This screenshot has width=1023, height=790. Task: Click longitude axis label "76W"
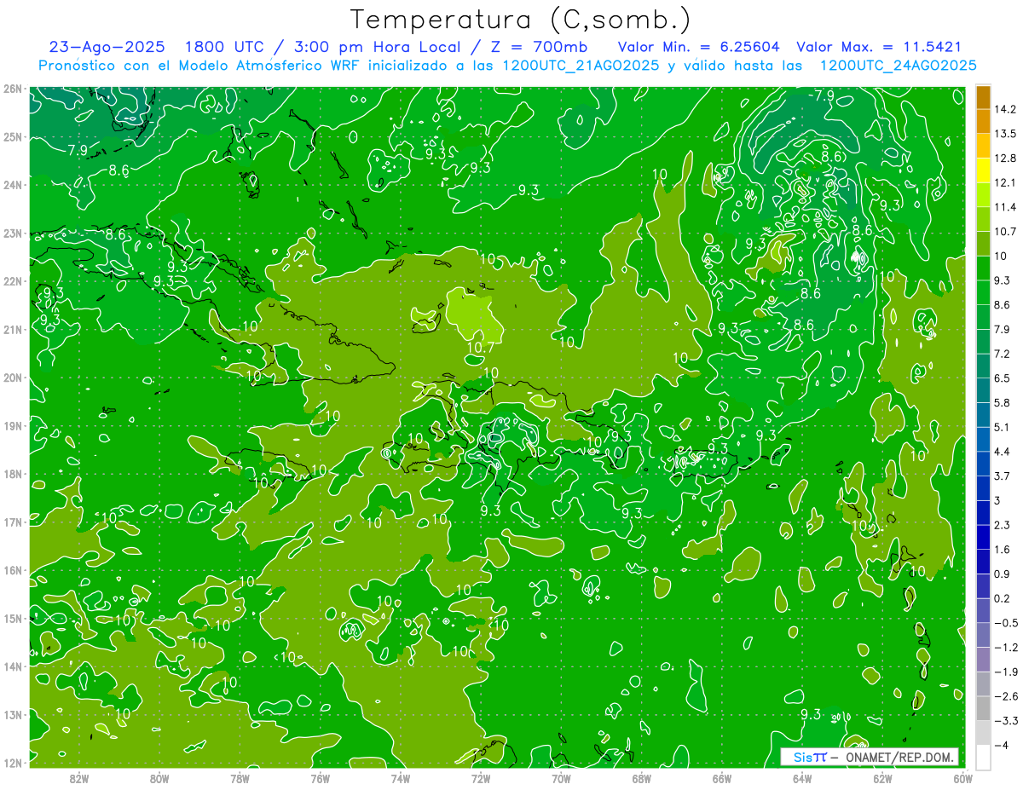pyautogui.click(x=320, y=777)
